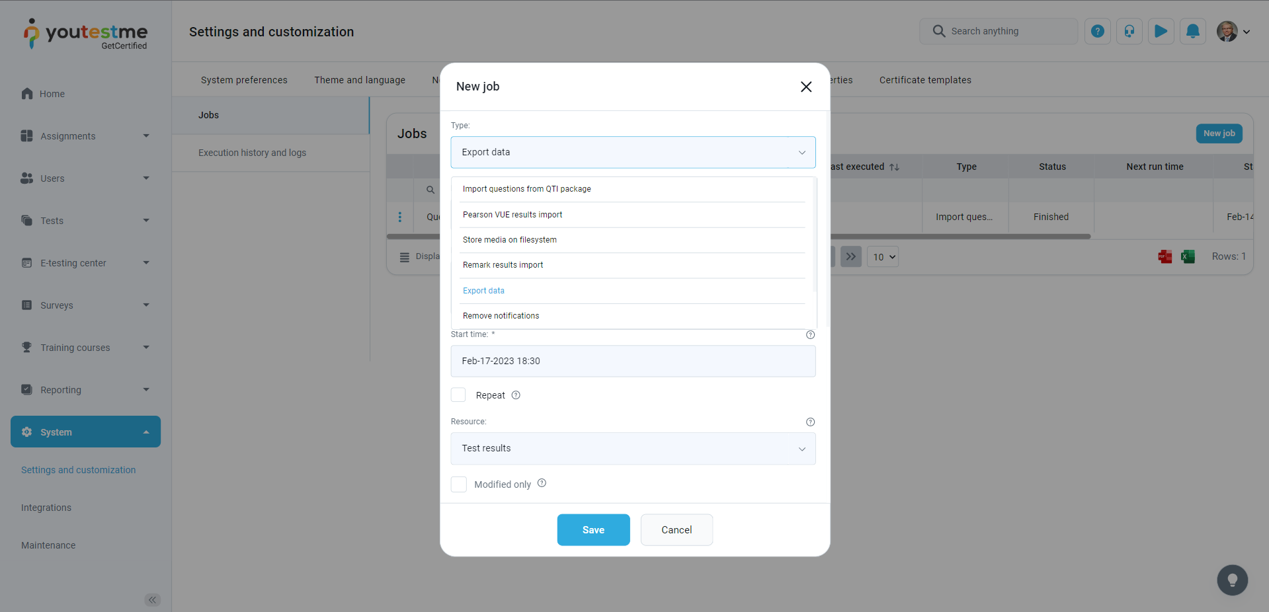Viewport: 1269px width, 612px height.
Task: Click the lightbulb hint button
Action: coord(1232,580)
